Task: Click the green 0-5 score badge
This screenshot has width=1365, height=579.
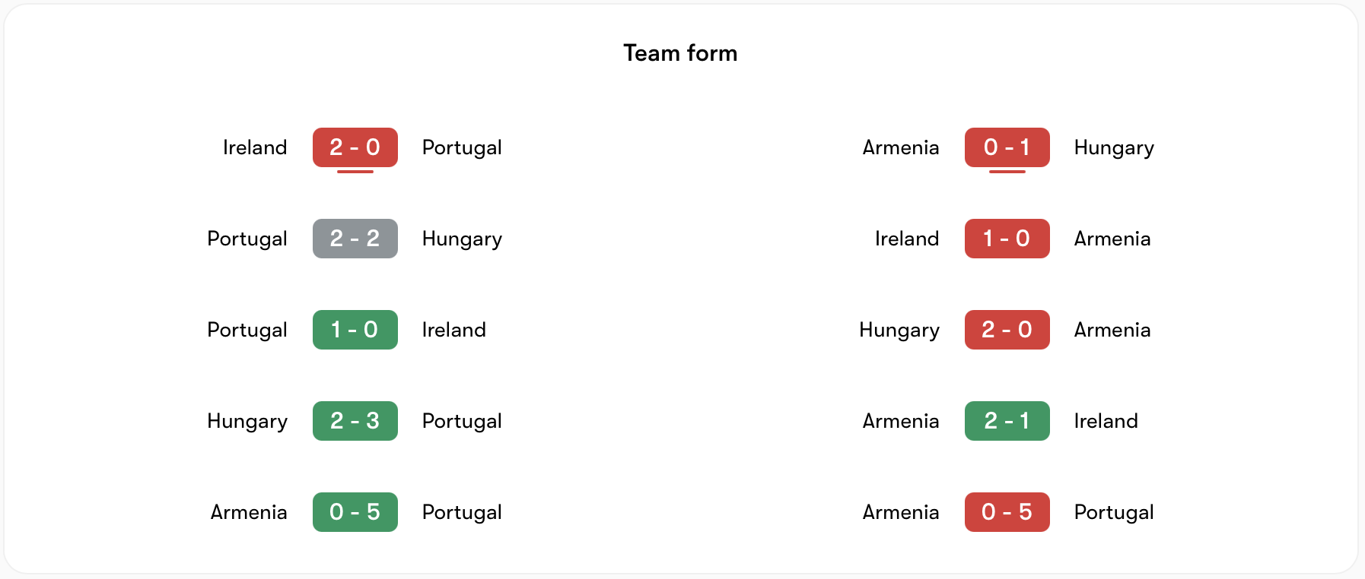Action: [355, 512]
